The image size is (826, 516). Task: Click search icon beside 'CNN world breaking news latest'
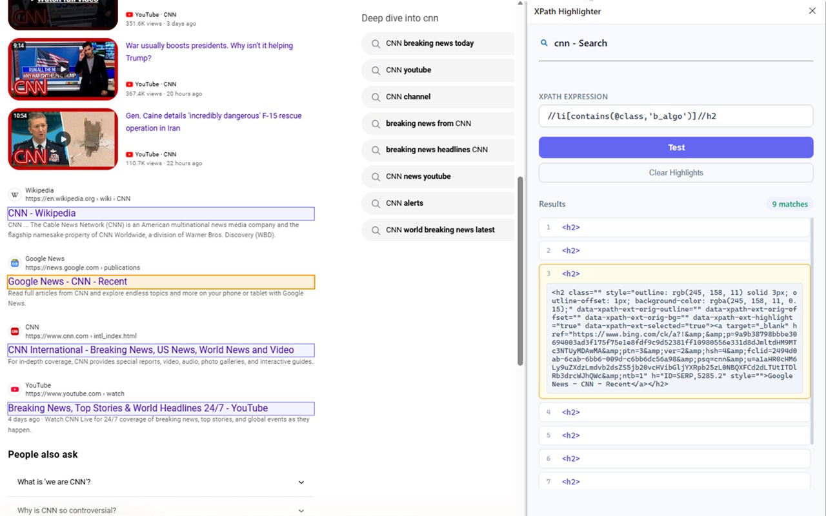coord(376,230)
